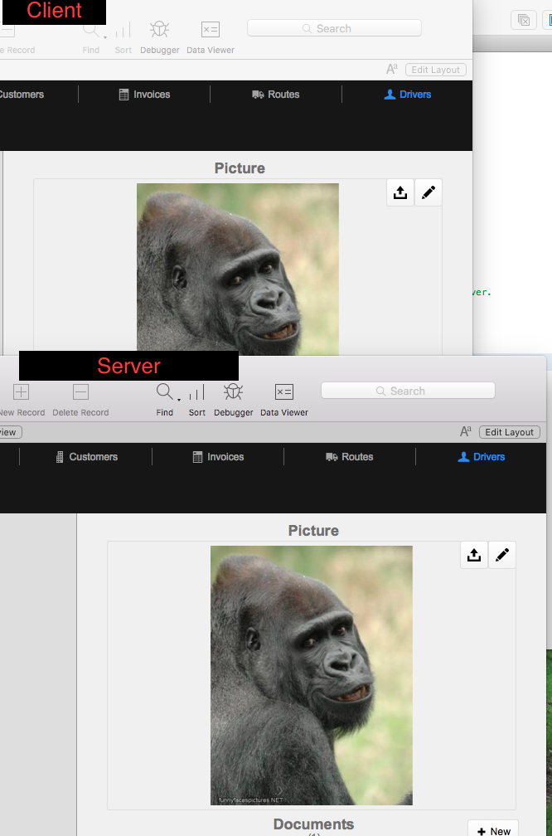Click the export picture icon in Client window

pyautogui.click(x=400, y=192)
